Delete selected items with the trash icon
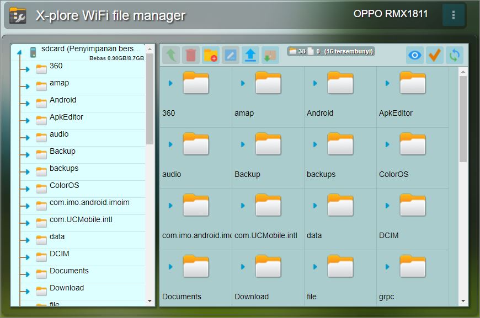 (191, 55)
